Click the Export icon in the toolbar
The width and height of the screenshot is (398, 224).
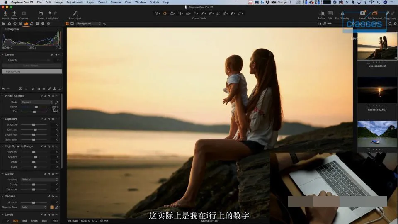coord(14,13)
